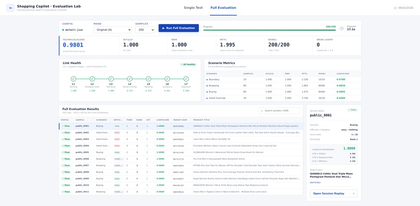Click the TechnicalScore value 0.9801
Viewport: 420px width, 206px height.
(73, 45)
